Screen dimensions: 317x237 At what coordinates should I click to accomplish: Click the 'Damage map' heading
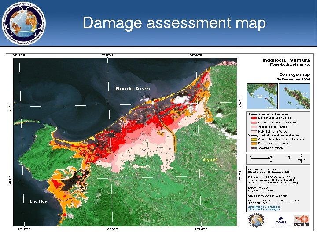(x=295, y=74)
